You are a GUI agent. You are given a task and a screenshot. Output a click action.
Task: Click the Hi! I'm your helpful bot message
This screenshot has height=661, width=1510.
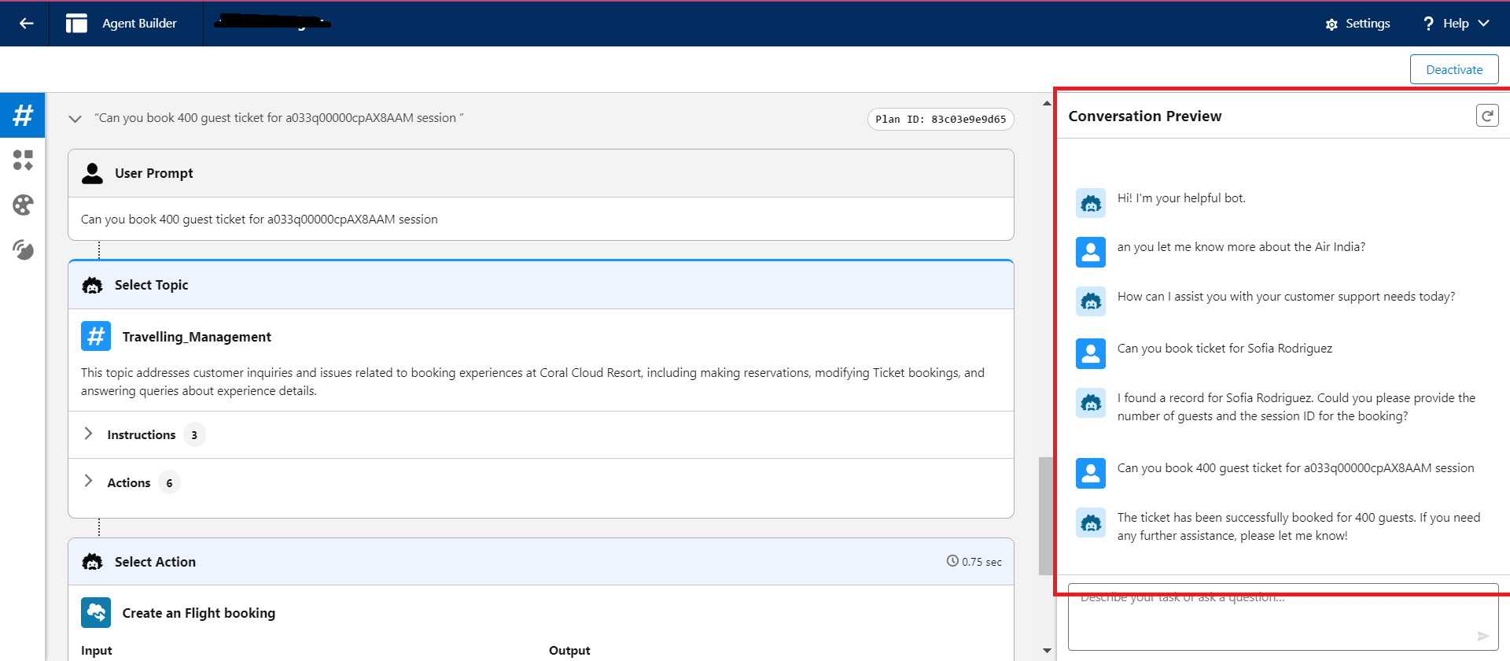point(1181,198)
